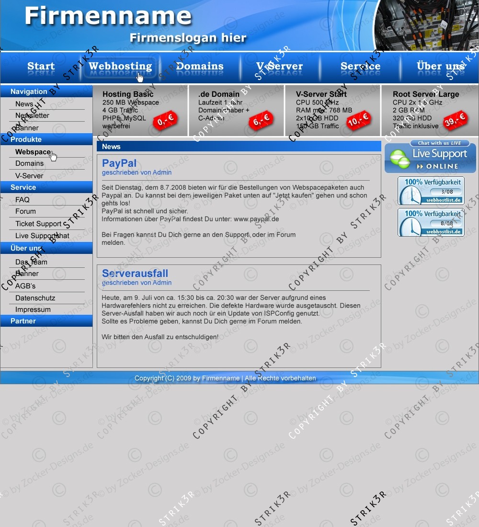This screenshot has height=527, width=479.
Task: Click the red 6,- € price tag
Action: 261,121
